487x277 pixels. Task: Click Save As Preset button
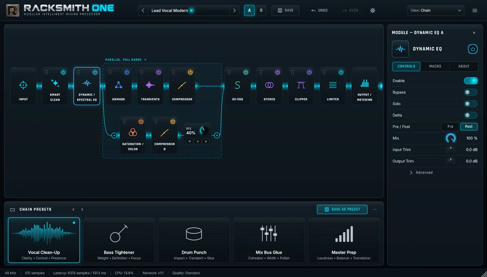click(342, 209)
